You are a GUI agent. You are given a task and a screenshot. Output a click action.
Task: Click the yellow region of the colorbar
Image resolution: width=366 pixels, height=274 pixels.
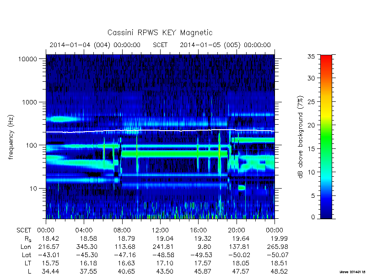pos(326,114)
